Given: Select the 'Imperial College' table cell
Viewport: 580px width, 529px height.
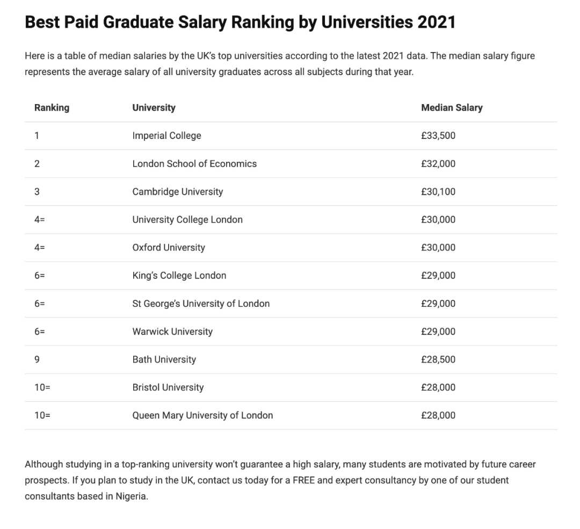Looking at the screenshot, I should tap(166, 136).
